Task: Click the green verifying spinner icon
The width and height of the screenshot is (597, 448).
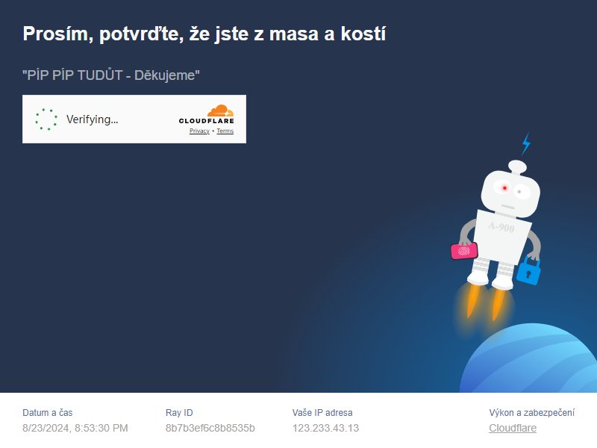Action: (x=46, y=119)
